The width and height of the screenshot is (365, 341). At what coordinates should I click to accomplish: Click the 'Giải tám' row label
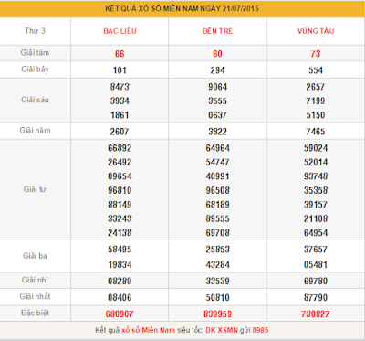click(x=35, y=53)
